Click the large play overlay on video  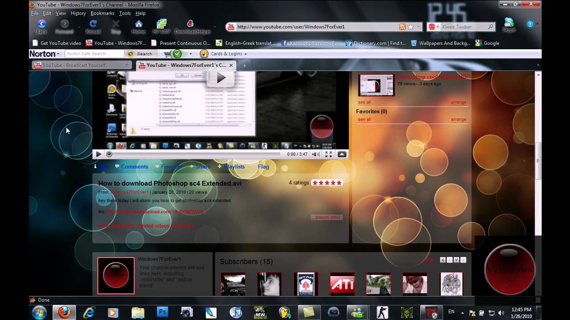[220, 78]
